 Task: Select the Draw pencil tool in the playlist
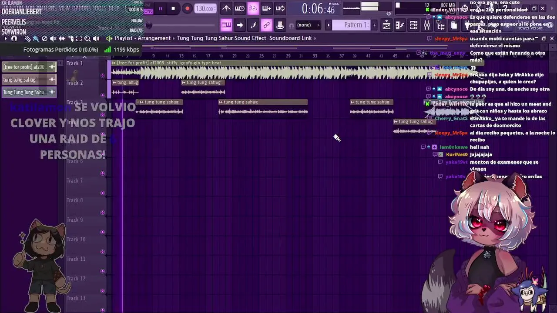(x=28, y=39)
